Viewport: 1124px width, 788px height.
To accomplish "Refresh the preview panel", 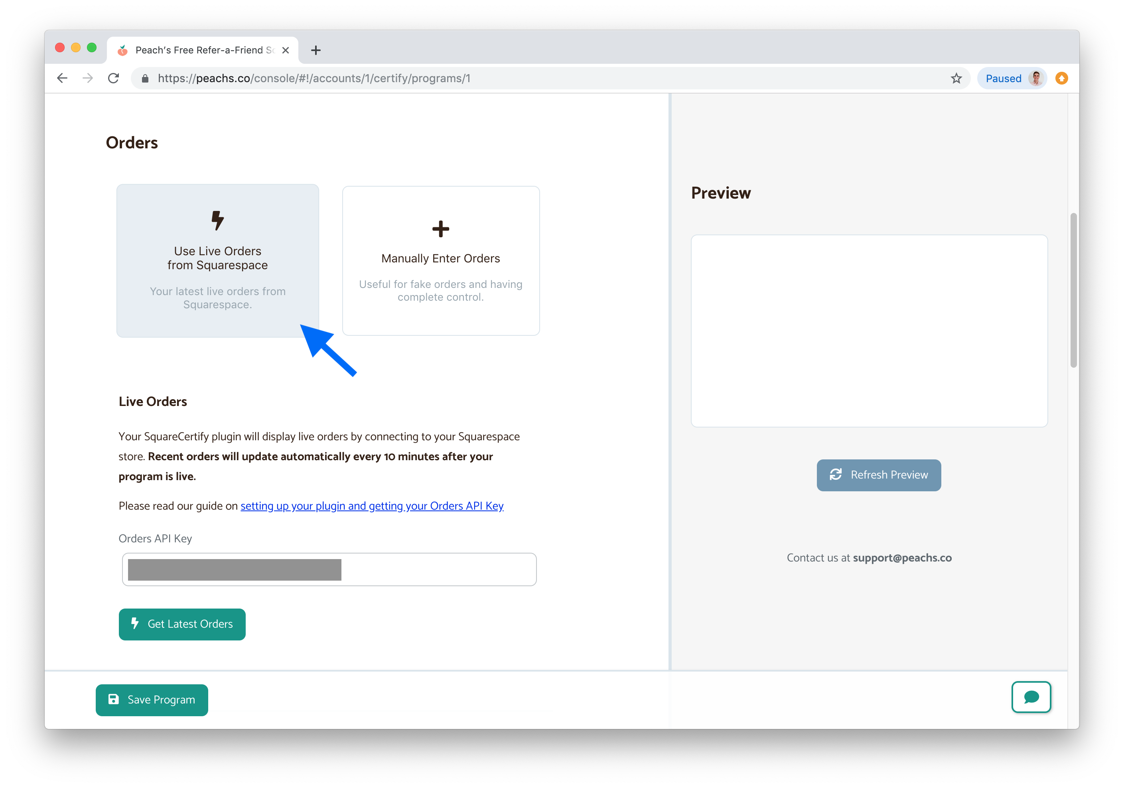I will pos(879,475).
